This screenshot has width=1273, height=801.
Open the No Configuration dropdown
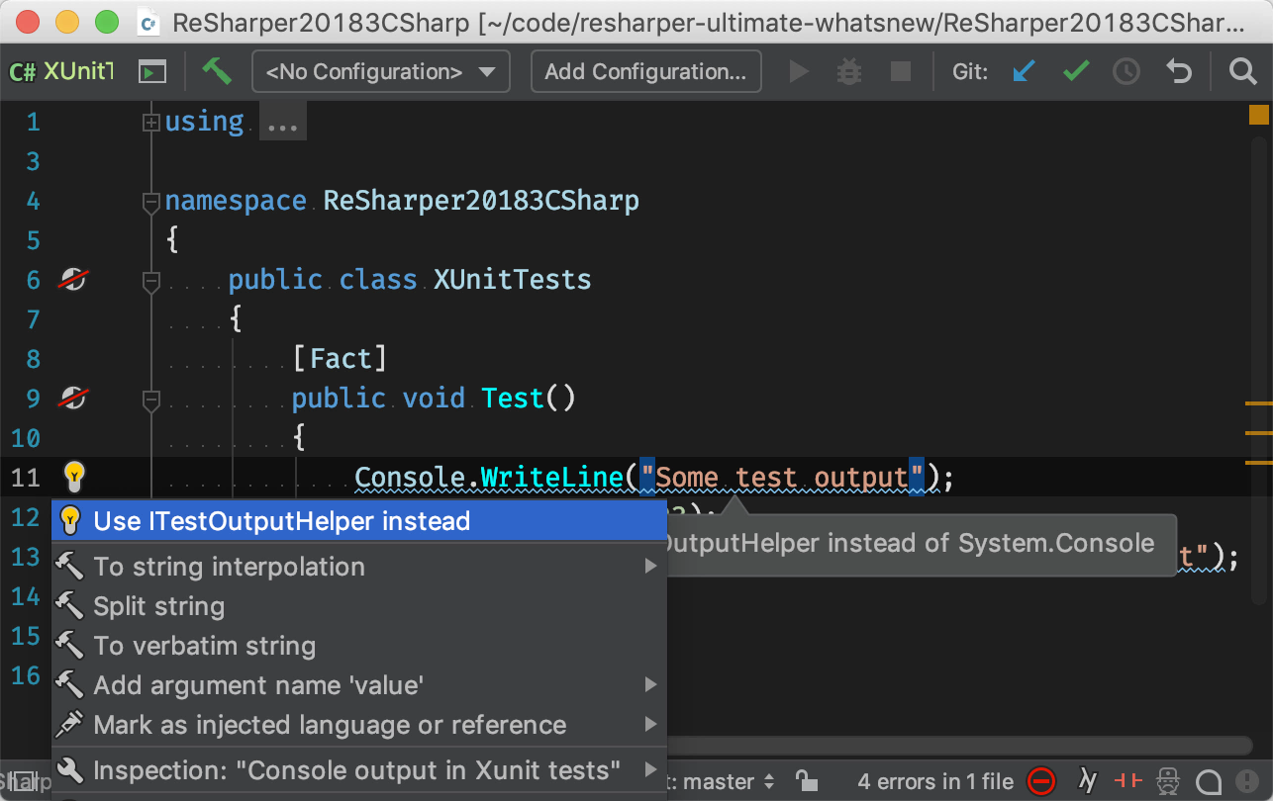[381, 71]
